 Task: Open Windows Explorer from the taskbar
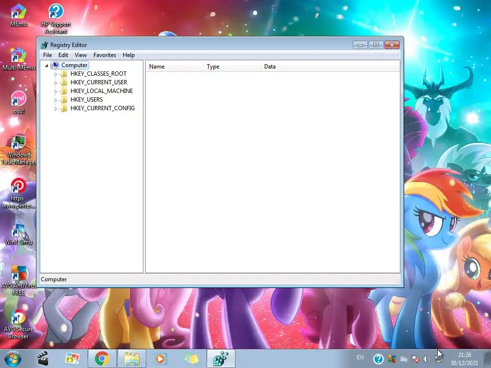pos(132,358)
